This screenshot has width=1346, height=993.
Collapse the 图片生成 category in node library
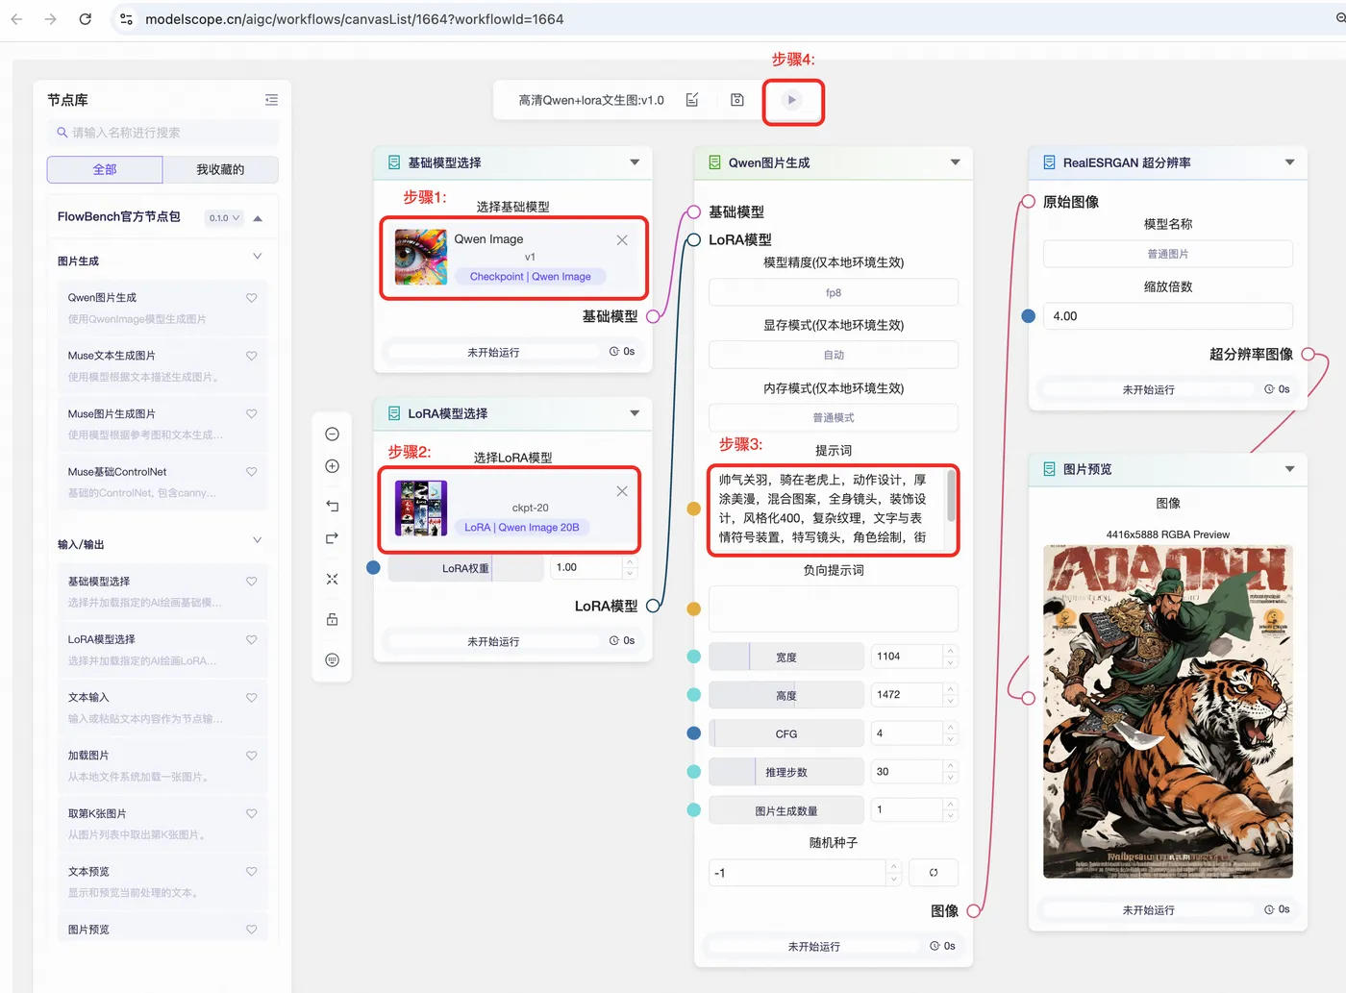[x=258, y=257]
